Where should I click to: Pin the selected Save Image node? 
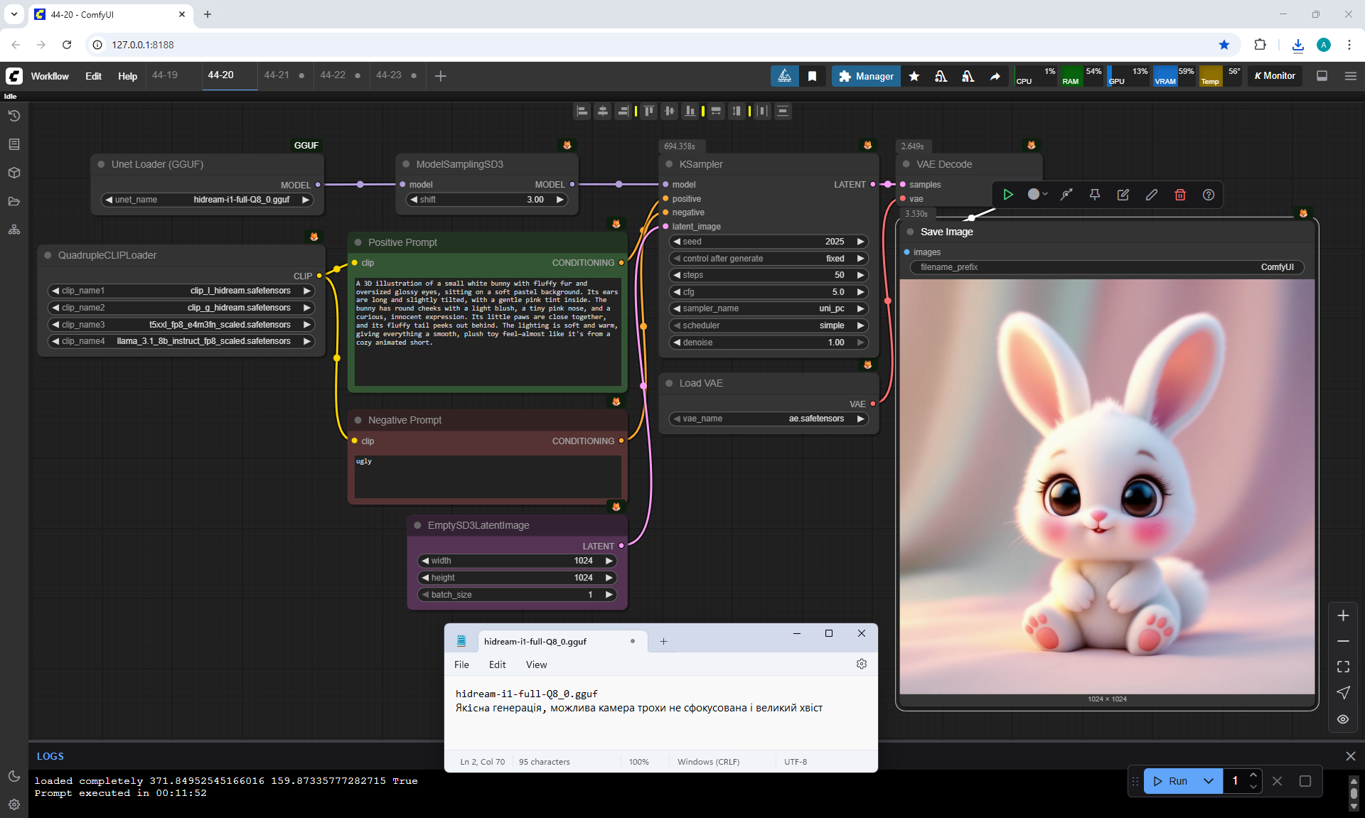1095,195
